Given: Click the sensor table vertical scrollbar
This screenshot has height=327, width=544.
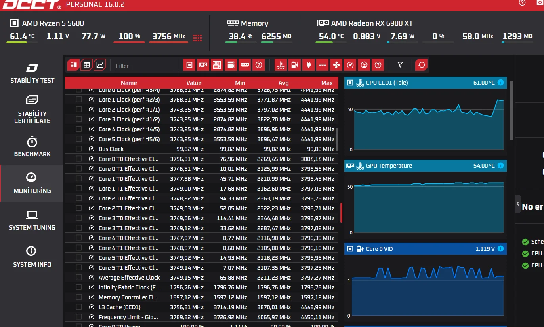Looking at the screenshot, I should [x=337, y=139].
